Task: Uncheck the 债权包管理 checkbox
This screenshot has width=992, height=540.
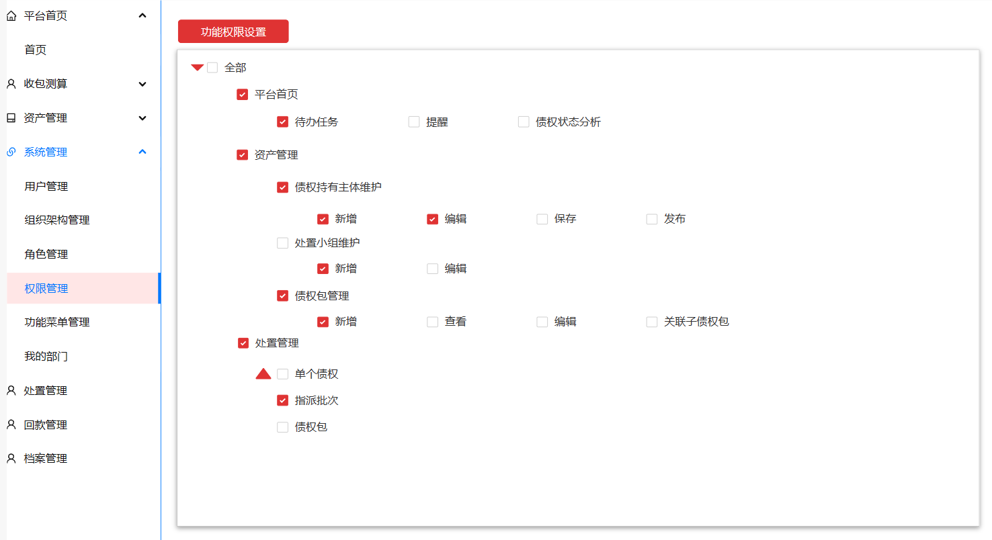Action: click(283, 296)
